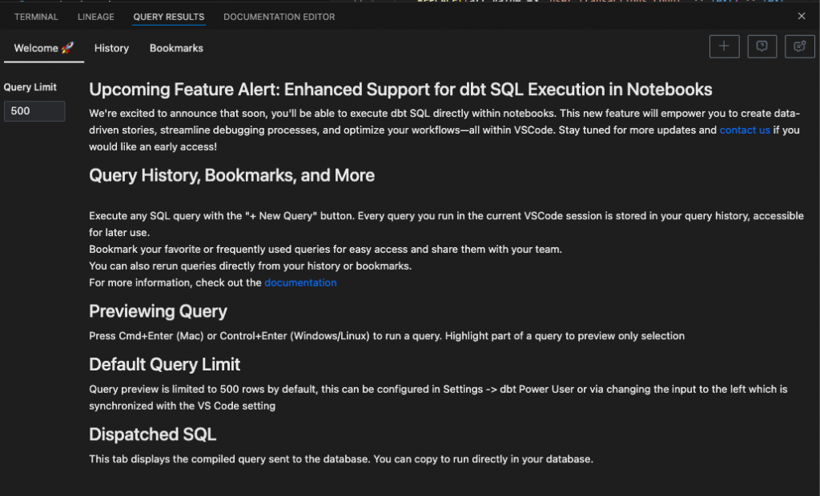Click the 'Dispatched SQL' heading
820x496 pixels.
tap(152, 434)
